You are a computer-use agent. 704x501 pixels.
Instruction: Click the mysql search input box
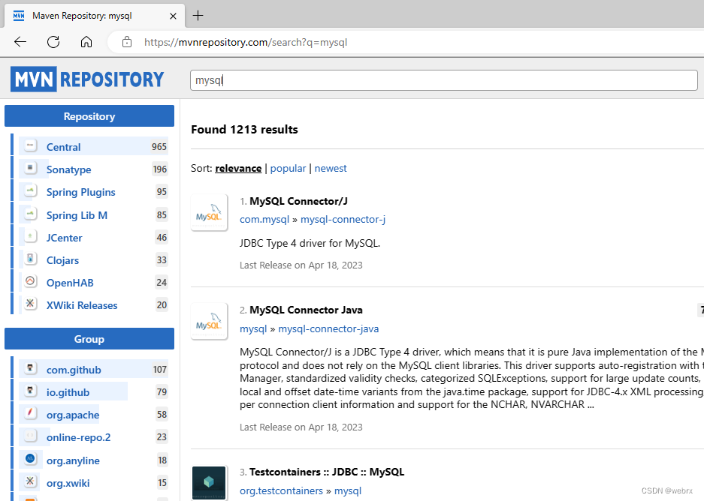pyautogui.click(x=443, y=80)
